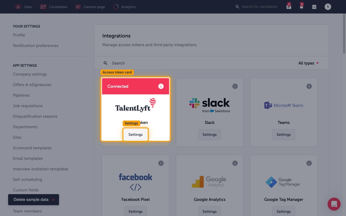This screenshot has width=346, height=216.
Task: Open Settings for the Teams integration
Action: point(284,134)
